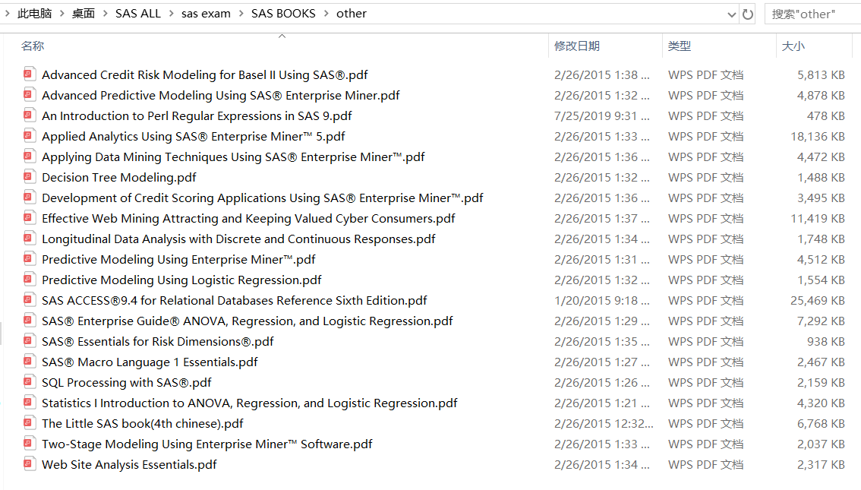This screenshot has width=861, height=490.
Task: Click PDF icon of Decision Tree Modeling file
Action: 30,176
